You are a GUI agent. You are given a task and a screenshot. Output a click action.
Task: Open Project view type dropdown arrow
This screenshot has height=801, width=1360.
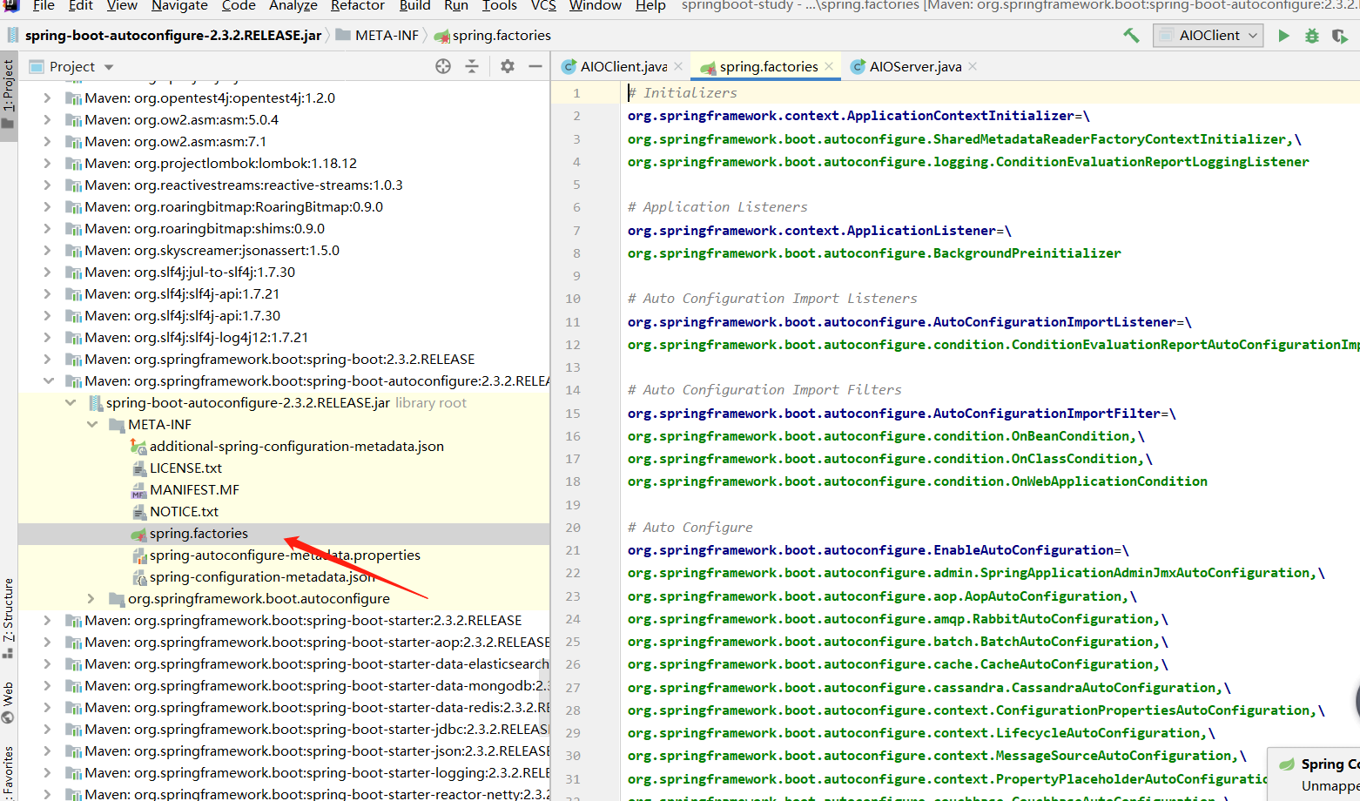109,67
